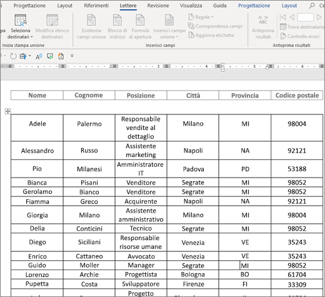Click the first-line indent marker on ruler
The width and height of the screenshot is (325, 297).
click(x=222, y=64)
